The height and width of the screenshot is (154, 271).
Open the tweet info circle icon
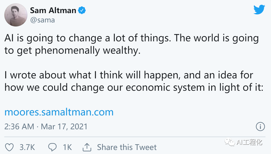[260, 126]
